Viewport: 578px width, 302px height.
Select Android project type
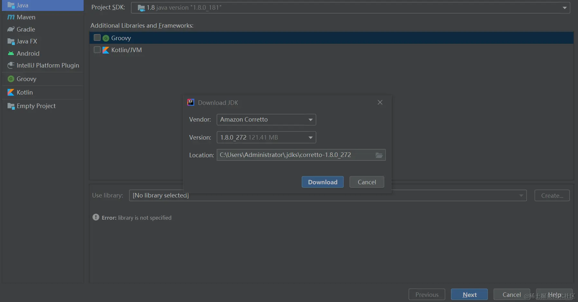click(43, 53)
